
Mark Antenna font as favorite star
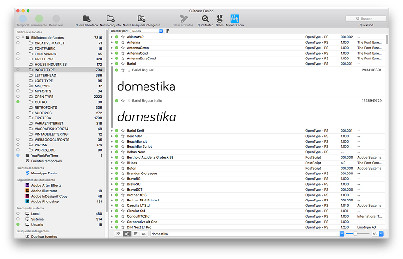(x=123, y=42)
